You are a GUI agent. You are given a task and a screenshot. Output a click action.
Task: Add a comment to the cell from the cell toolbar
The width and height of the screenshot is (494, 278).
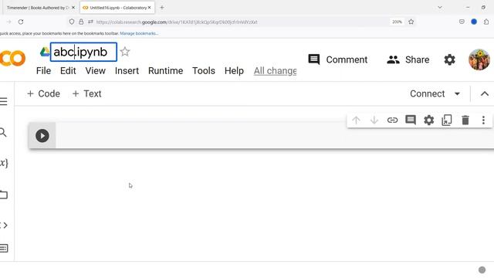point(411,120)
